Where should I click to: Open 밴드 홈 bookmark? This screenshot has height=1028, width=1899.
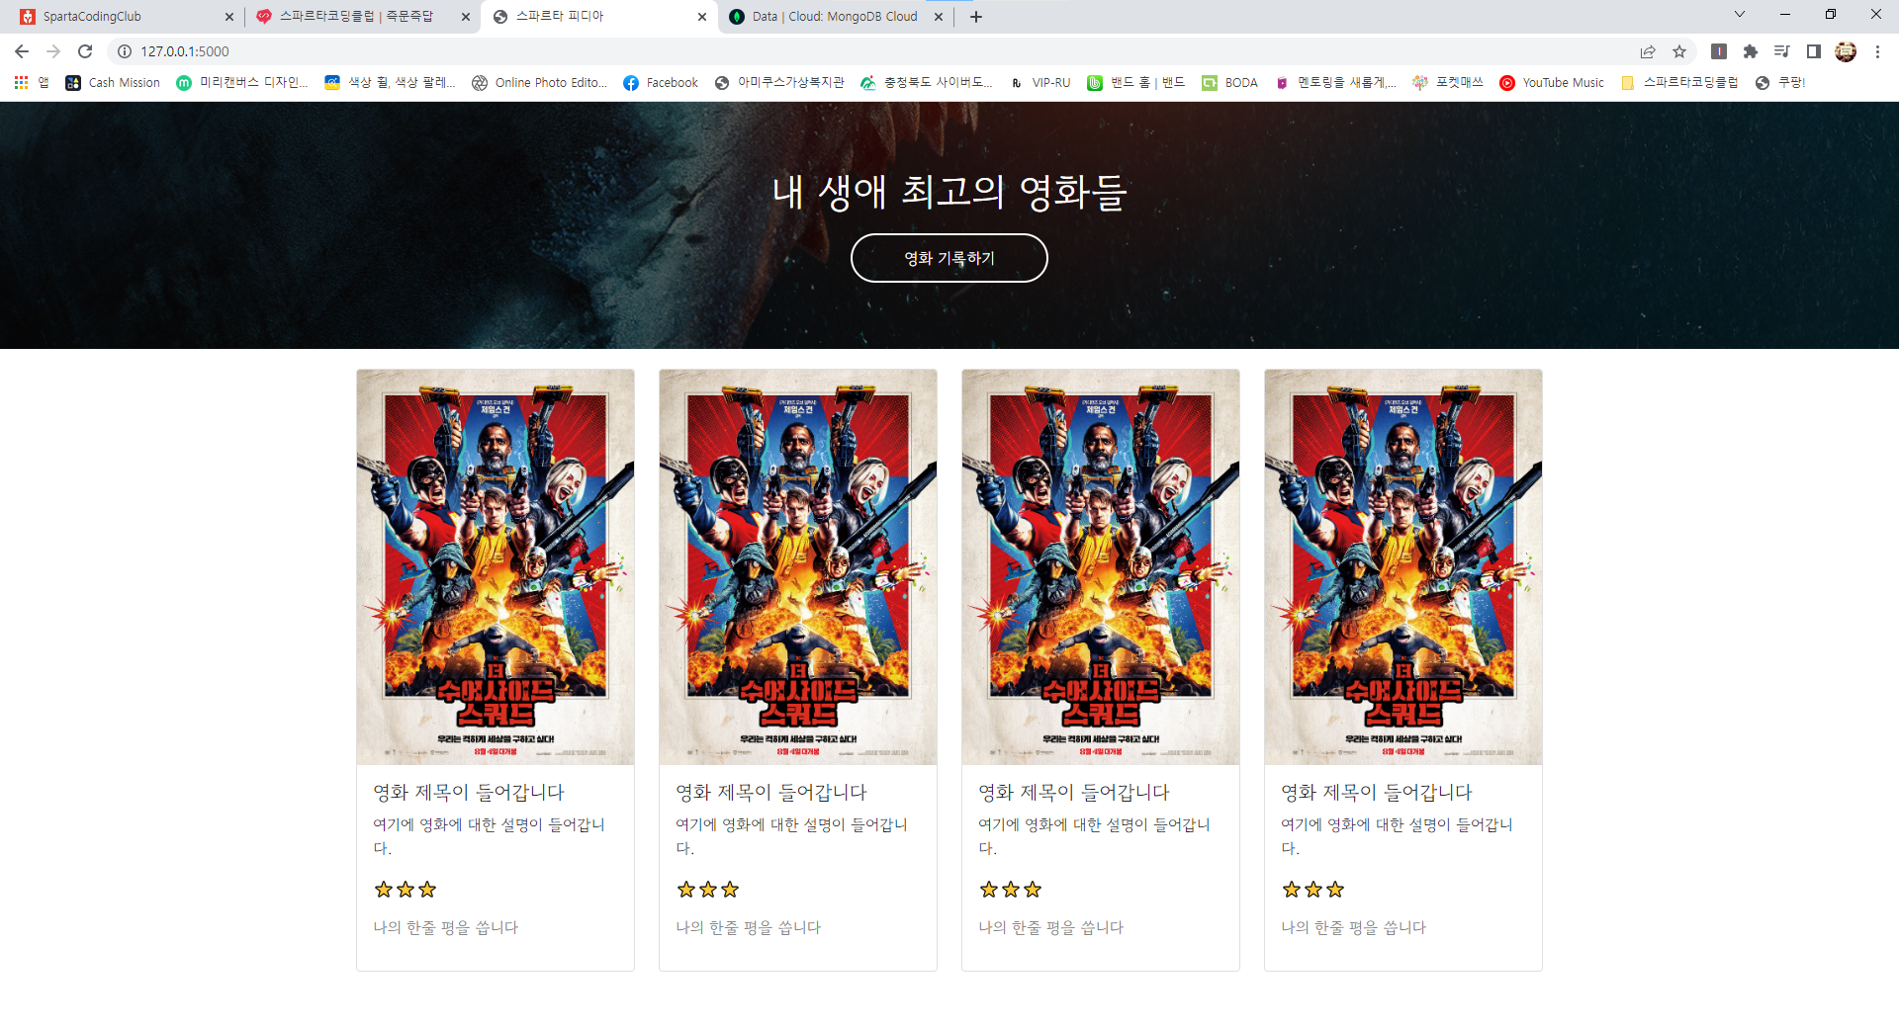[x=1135, y=83]
